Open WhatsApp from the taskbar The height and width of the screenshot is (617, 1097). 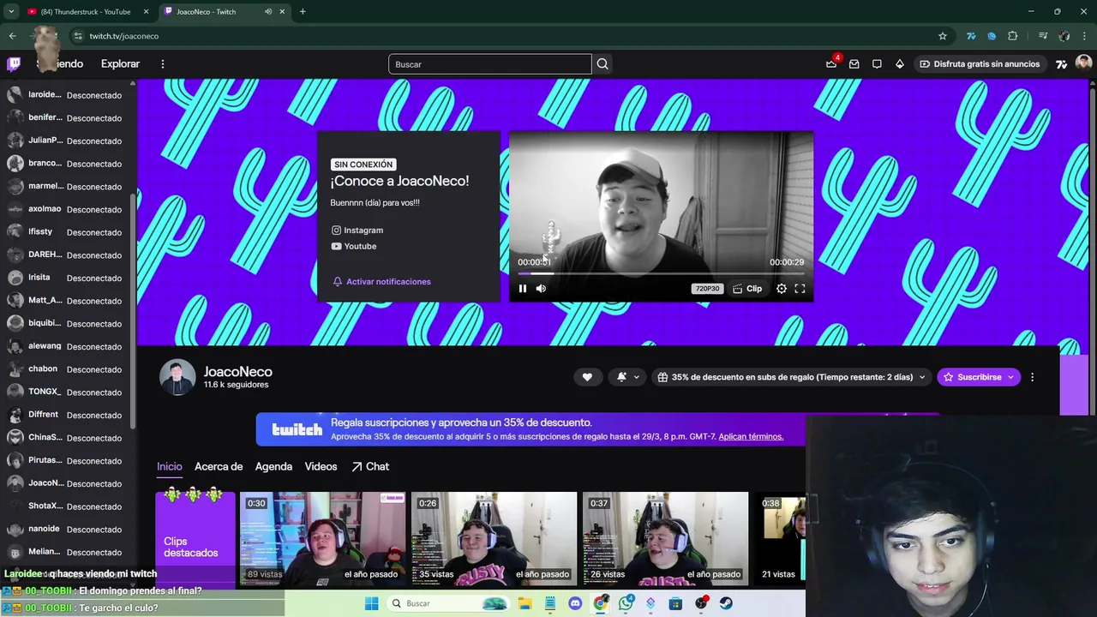point(626,603)
